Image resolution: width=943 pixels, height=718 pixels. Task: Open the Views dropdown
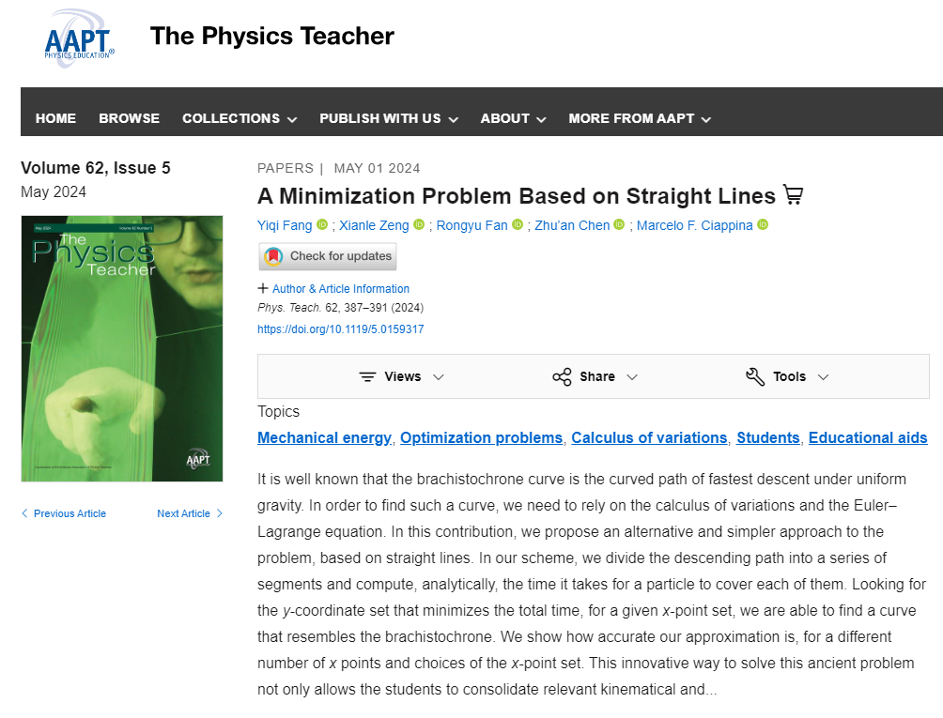pyautogui.click(x=402, y=376)
